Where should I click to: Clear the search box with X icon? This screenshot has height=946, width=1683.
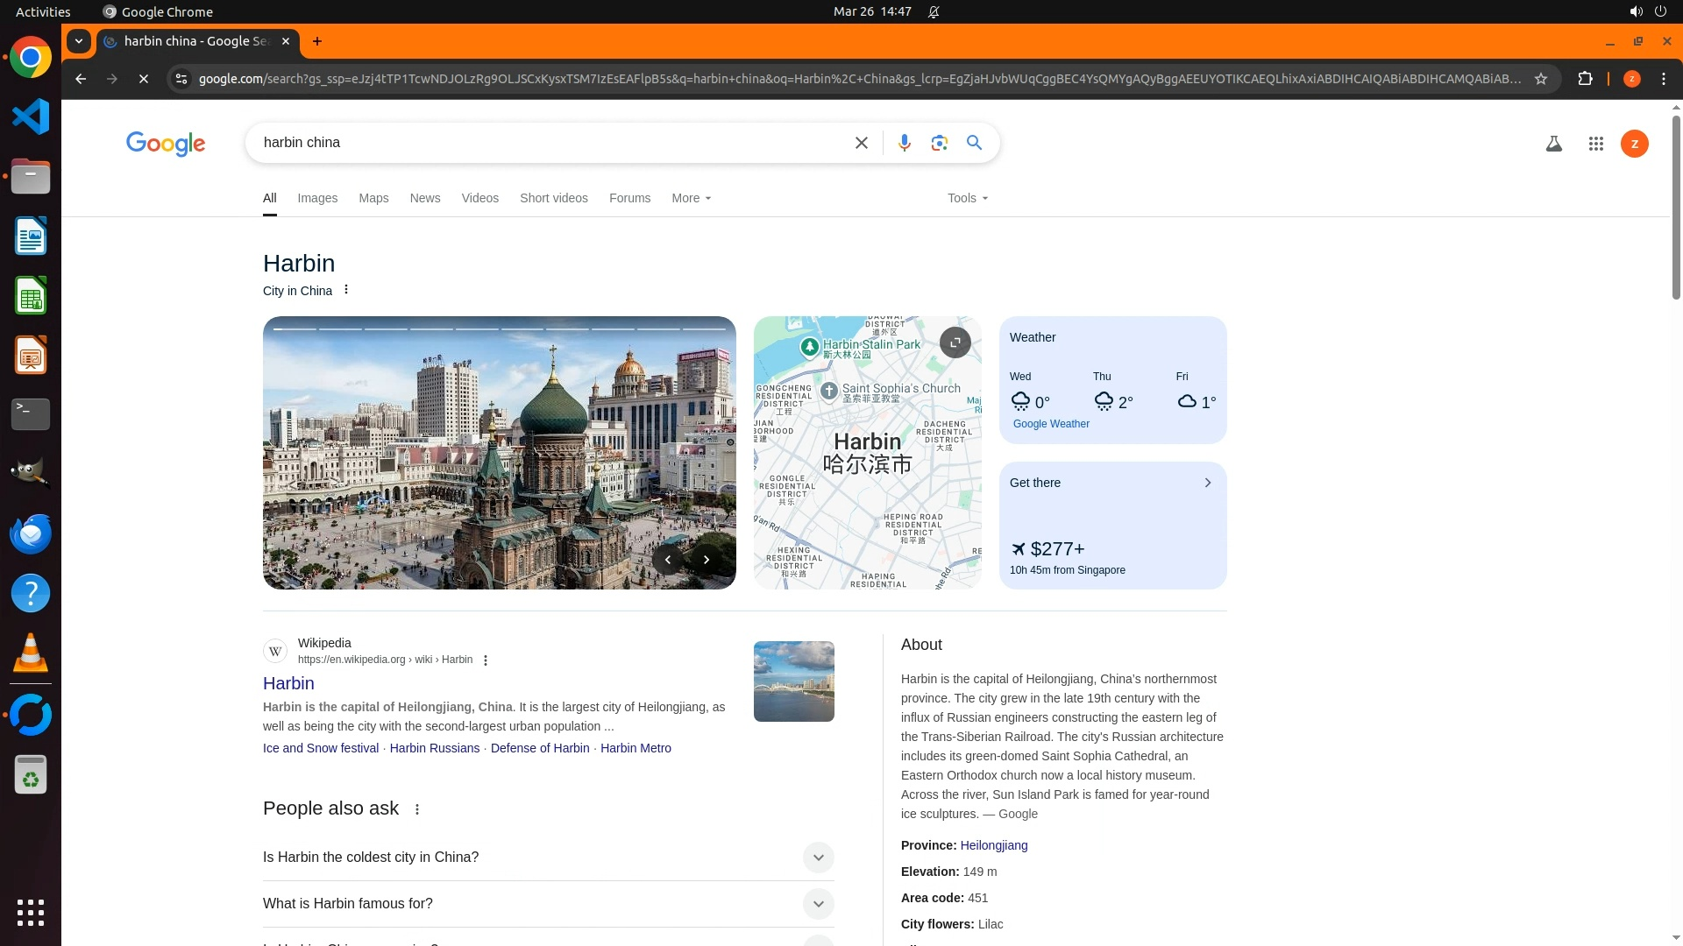(x=861, y=143)
